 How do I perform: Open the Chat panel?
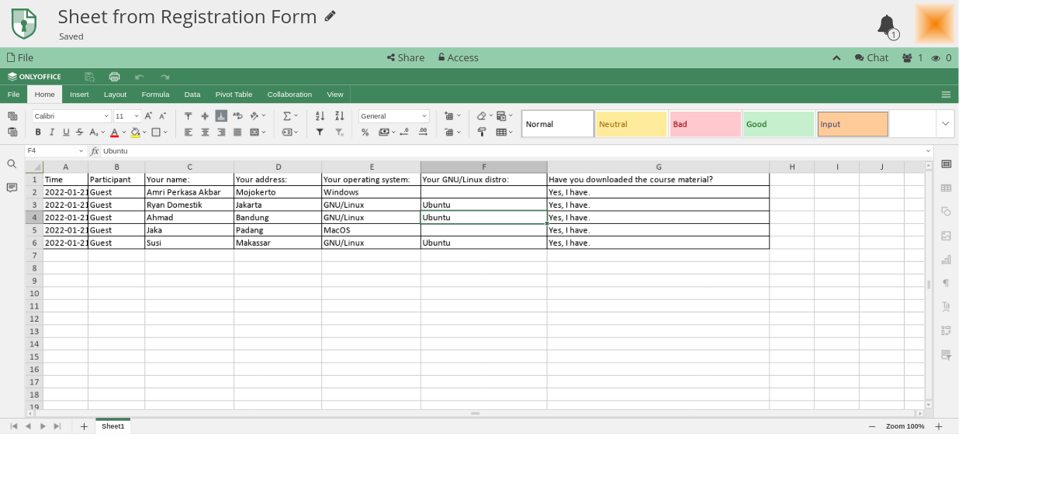[871, 57]
